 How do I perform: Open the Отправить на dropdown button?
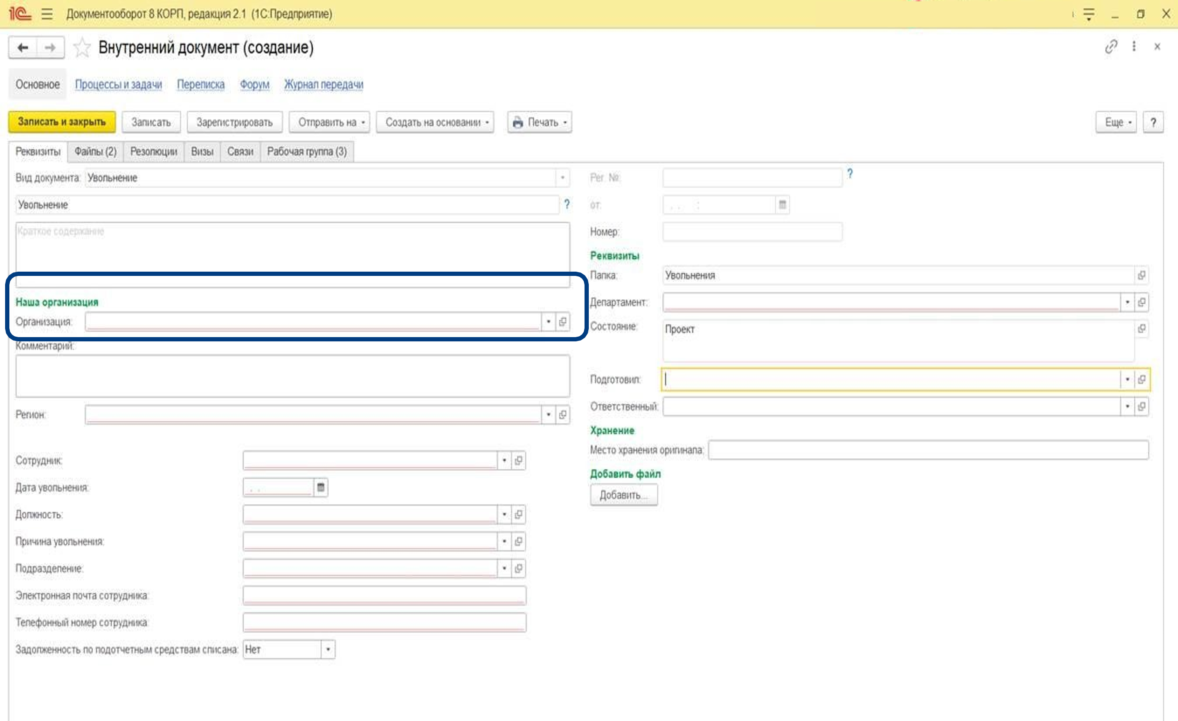coord(330,122)
